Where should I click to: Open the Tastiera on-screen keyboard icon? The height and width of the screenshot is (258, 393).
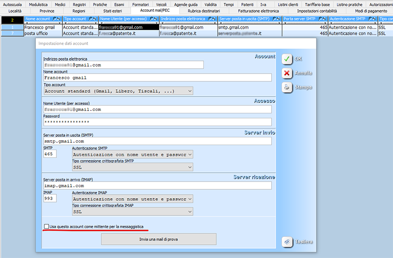(x=287, y=242)
